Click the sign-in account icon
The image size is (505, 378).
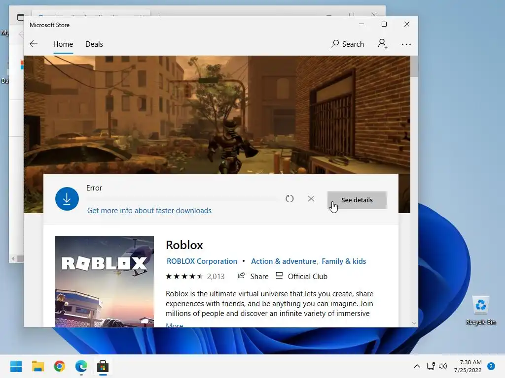383,44
